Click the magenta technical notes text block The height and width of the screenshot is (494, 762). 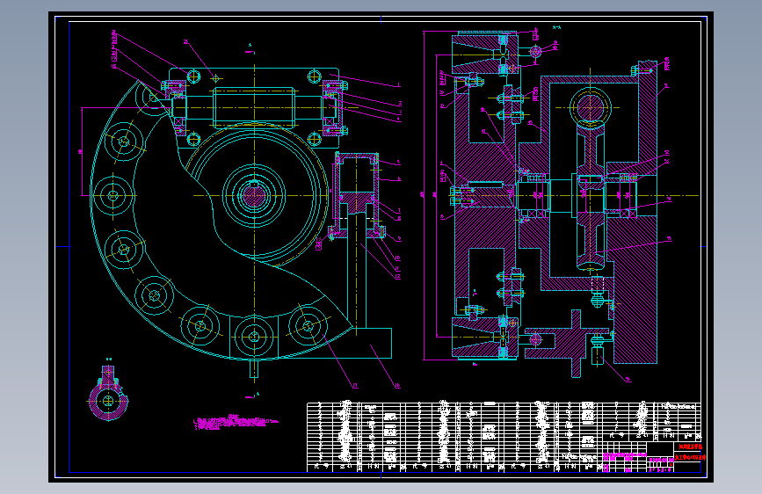click(x=236, y=423)
